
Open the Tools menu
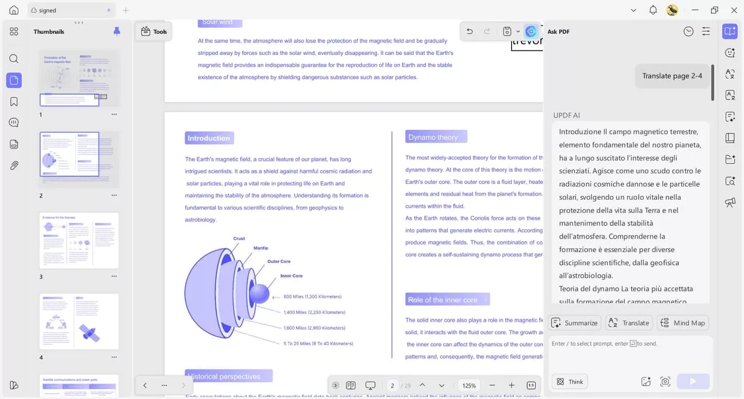coord(153,31)
